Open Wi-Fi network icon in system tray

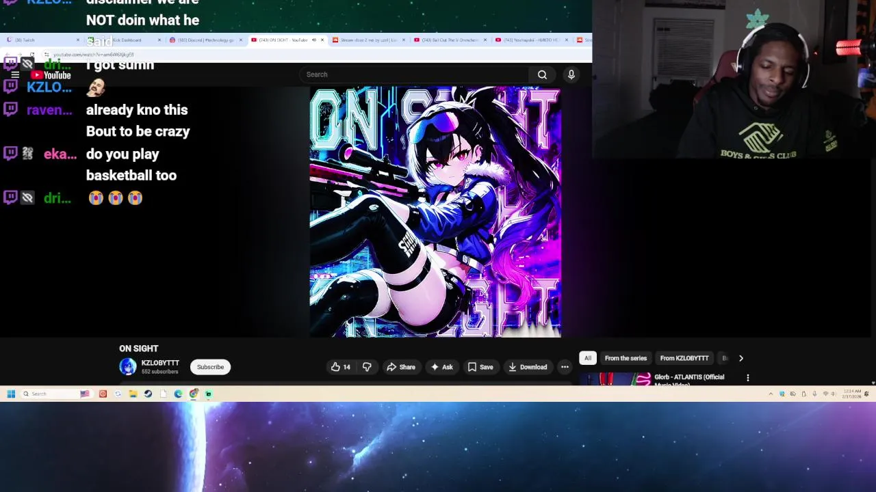point(825,394)
